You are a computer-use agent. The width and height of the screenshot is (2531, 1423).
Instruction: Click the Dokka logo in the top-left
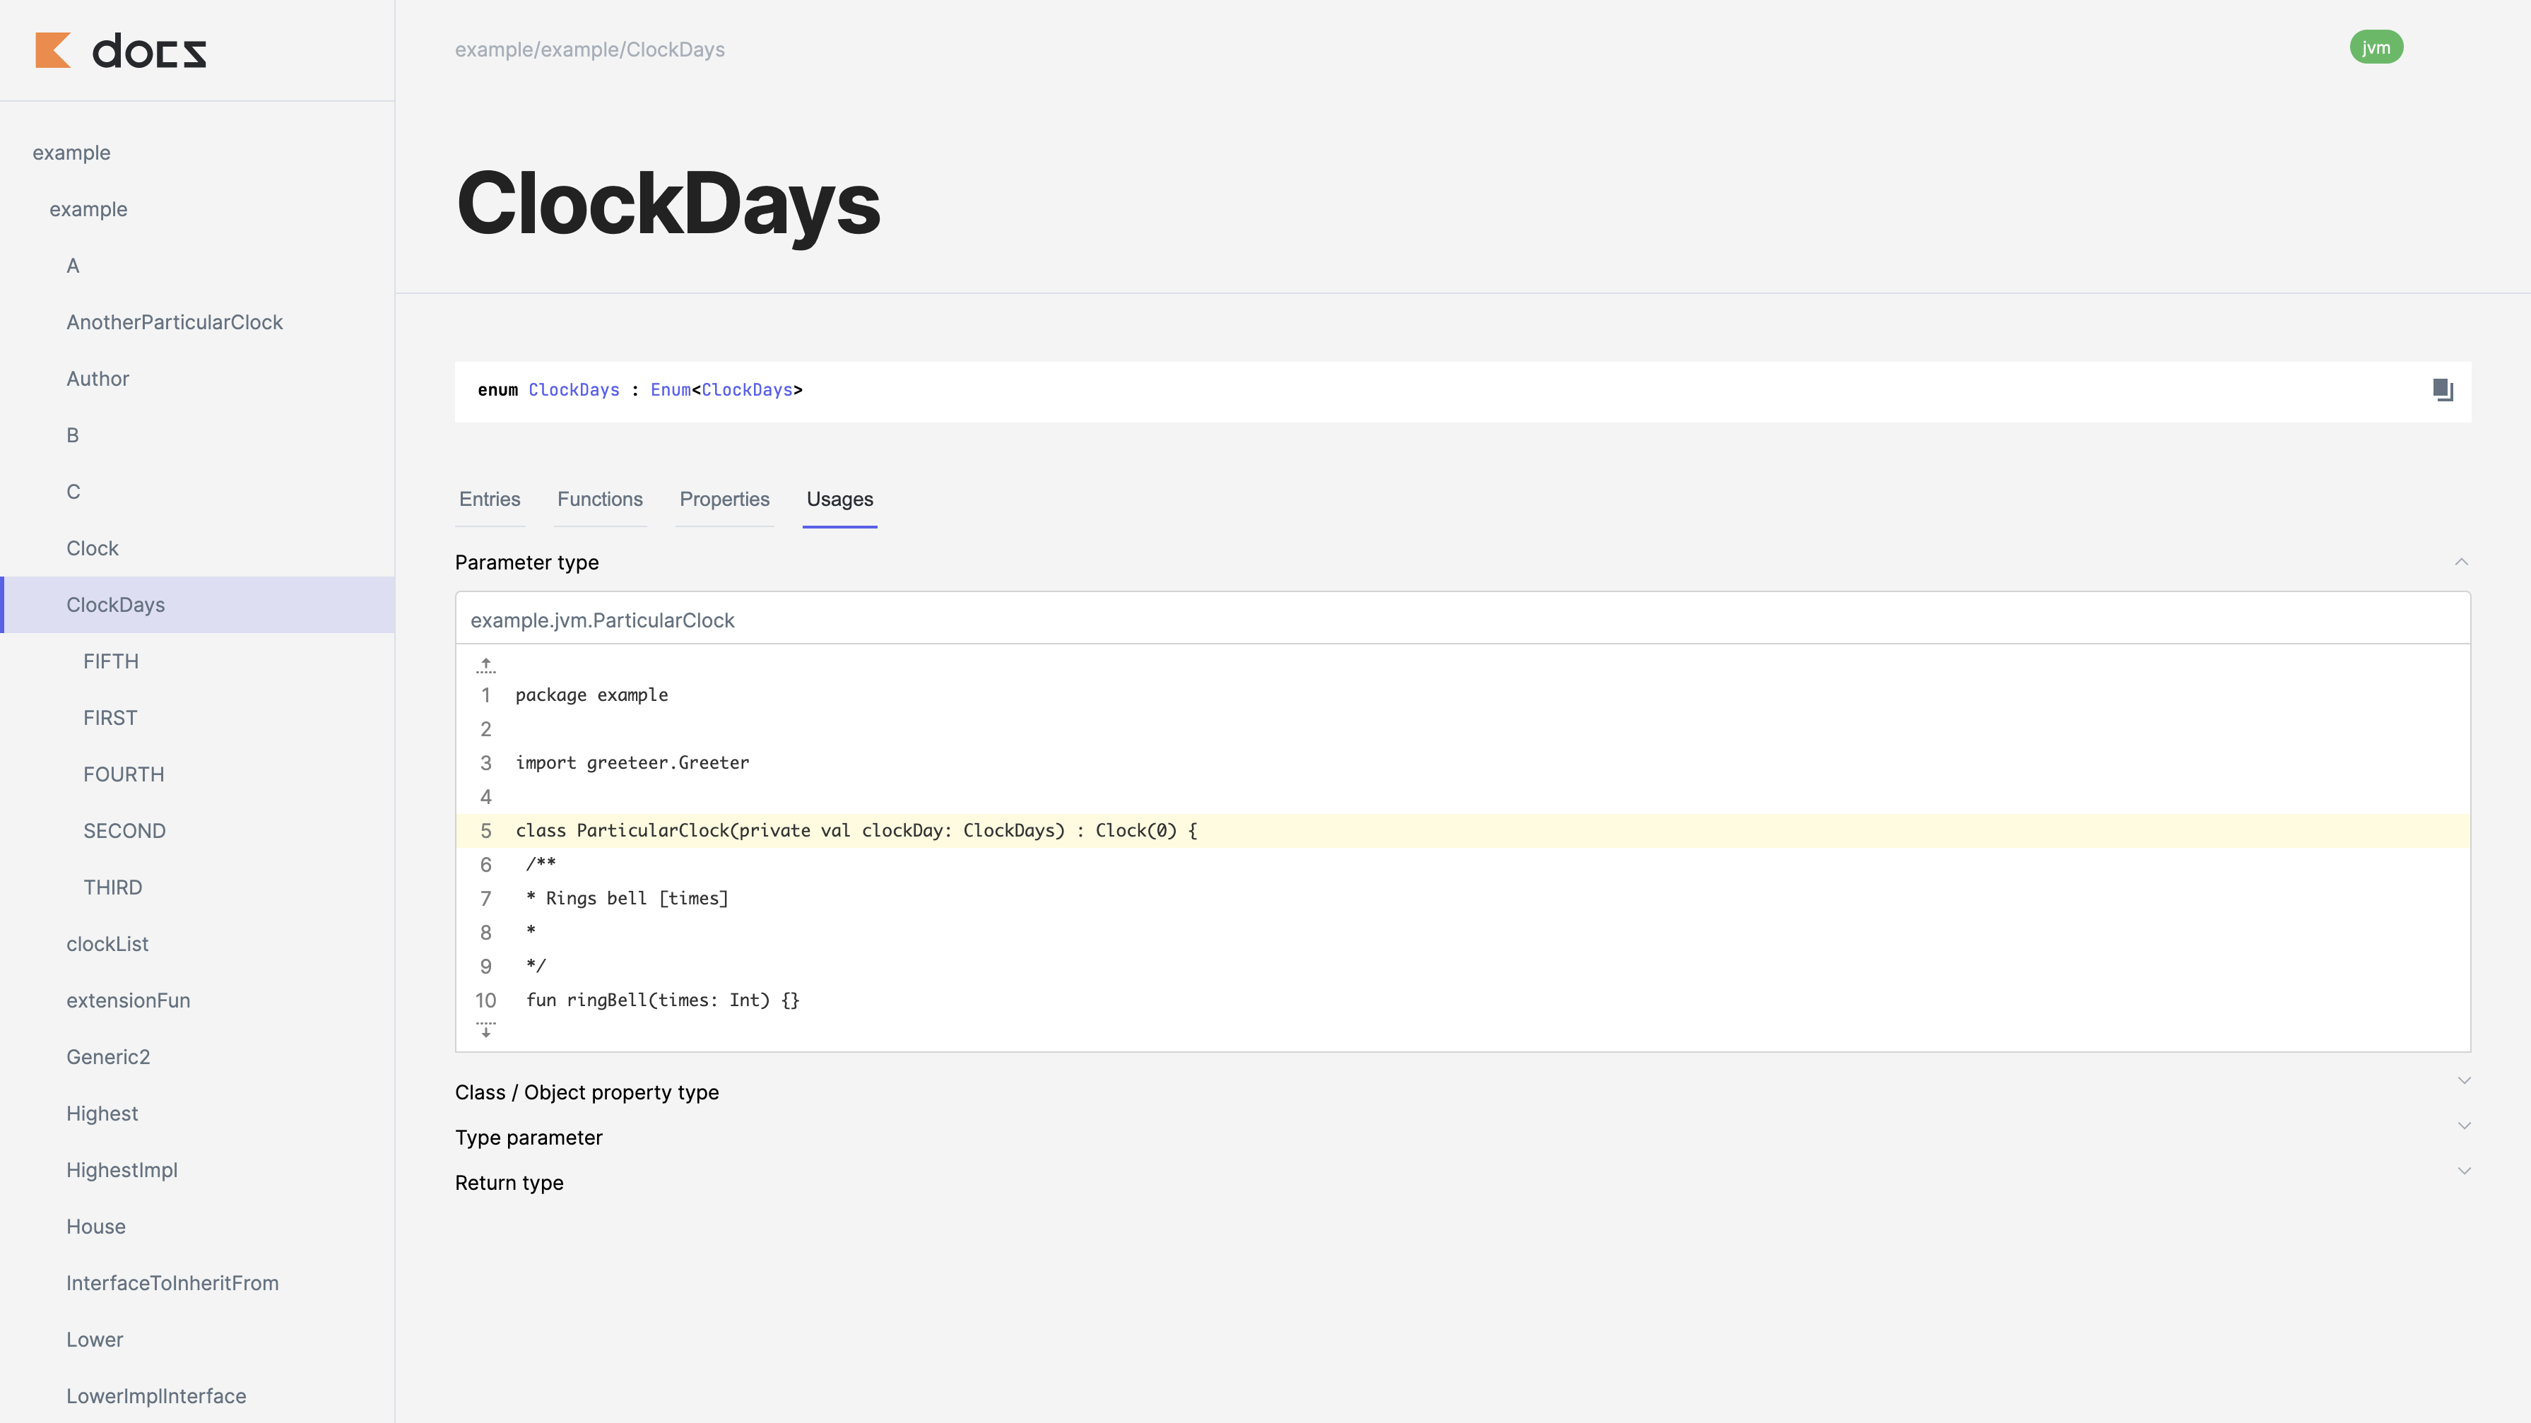120,51
